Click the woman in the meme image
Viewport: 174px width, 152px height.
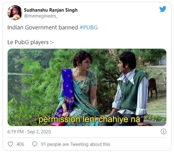click(x=78, y=87)
